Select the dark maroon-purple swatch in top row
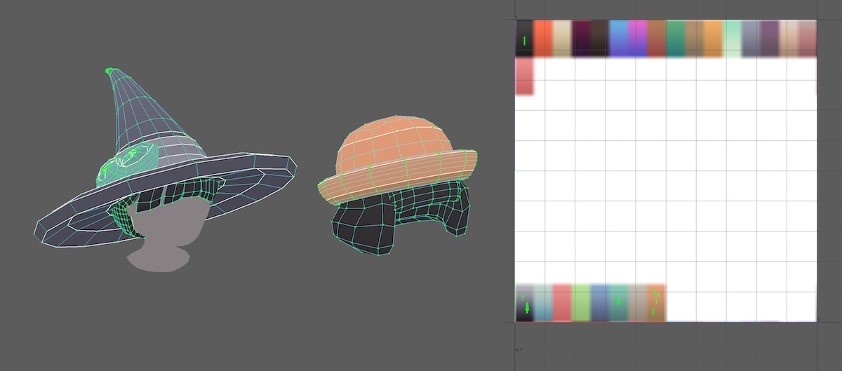The height and width of the screenshot is (371, 842). (581, 38)
